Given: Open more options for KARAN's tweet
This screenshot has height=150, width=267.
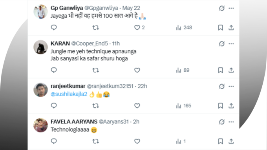Looking at the screenshot, I should (231, 43).
